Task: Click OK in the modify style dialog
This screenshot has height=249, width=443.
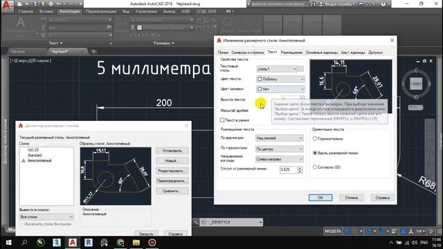Action: (x=320, y=198)
